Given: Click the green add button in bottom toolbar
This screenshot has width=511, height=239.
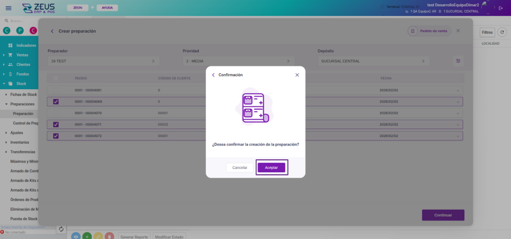Looking at the screenshot, I should point(87,237).
